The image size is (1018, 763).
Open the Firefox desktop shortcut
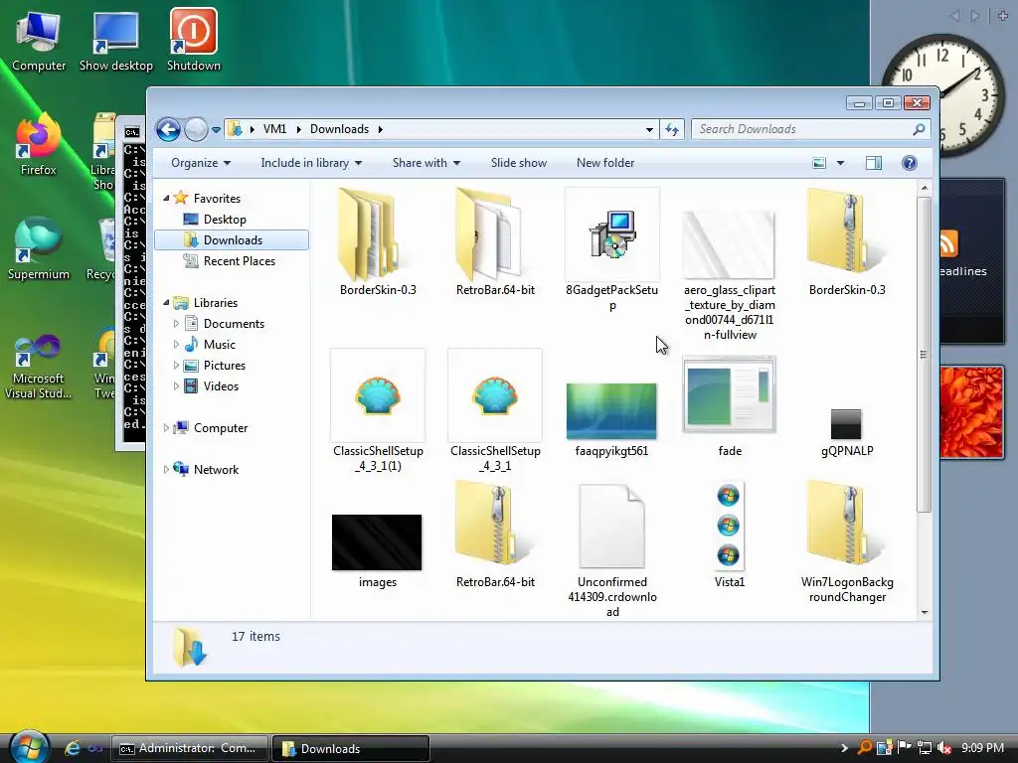(x=38, y=145)
